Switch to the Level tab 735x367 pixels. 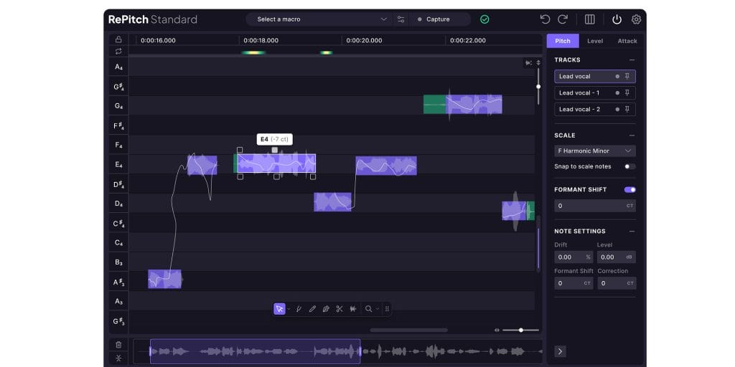[595, 41]
